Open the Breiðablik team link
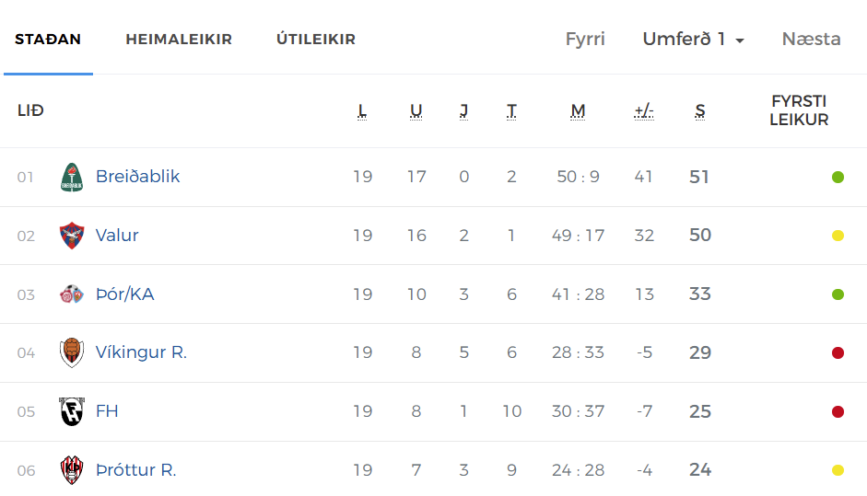The image size is (867, 496). [137, 176]
